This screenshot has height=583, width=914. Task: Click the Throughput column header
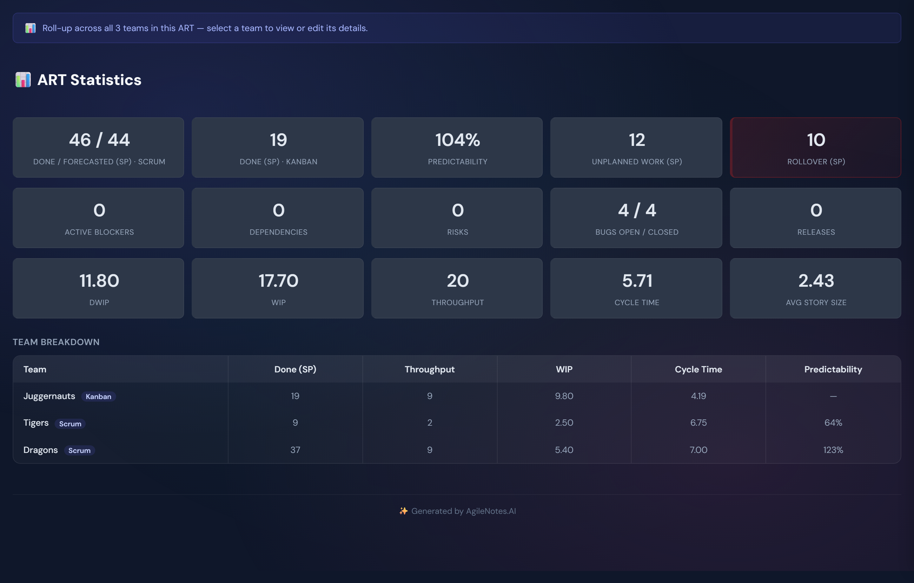click(430, 370)
